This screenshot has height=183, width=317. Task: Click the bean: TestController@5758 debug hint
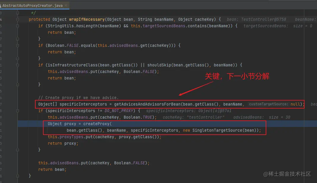[x=256, y=19]
